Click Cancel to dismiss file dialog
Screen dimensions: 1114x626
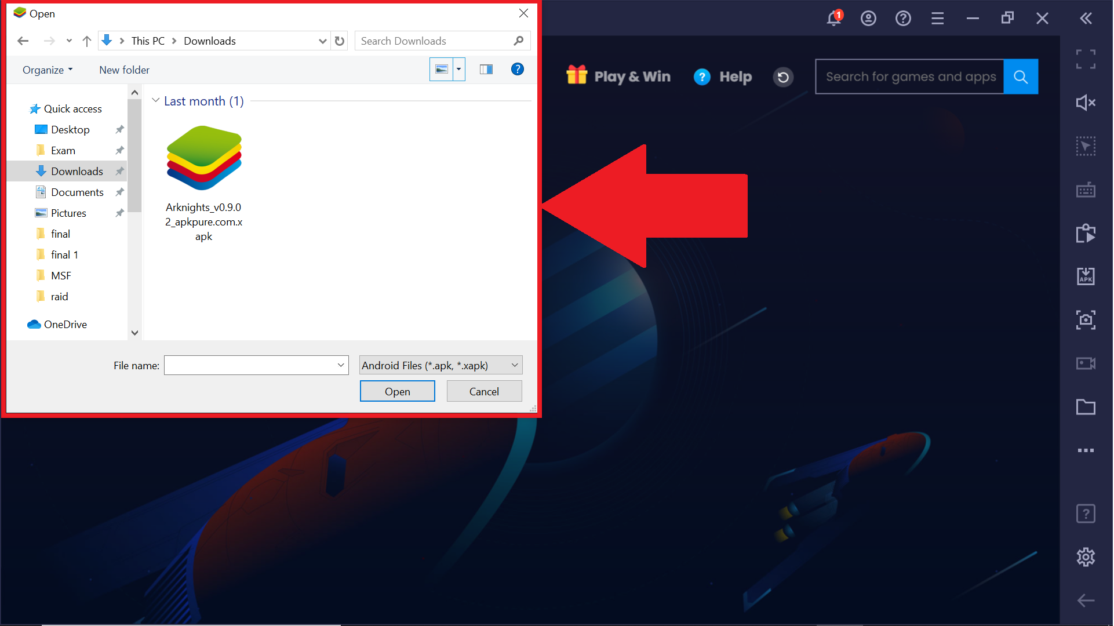483,391
